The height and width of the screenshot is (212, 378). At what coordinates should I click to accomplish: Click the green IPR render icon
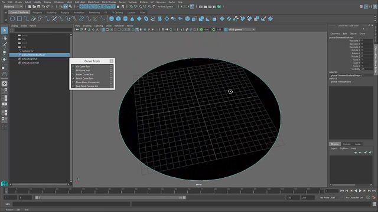click(219, 6)
